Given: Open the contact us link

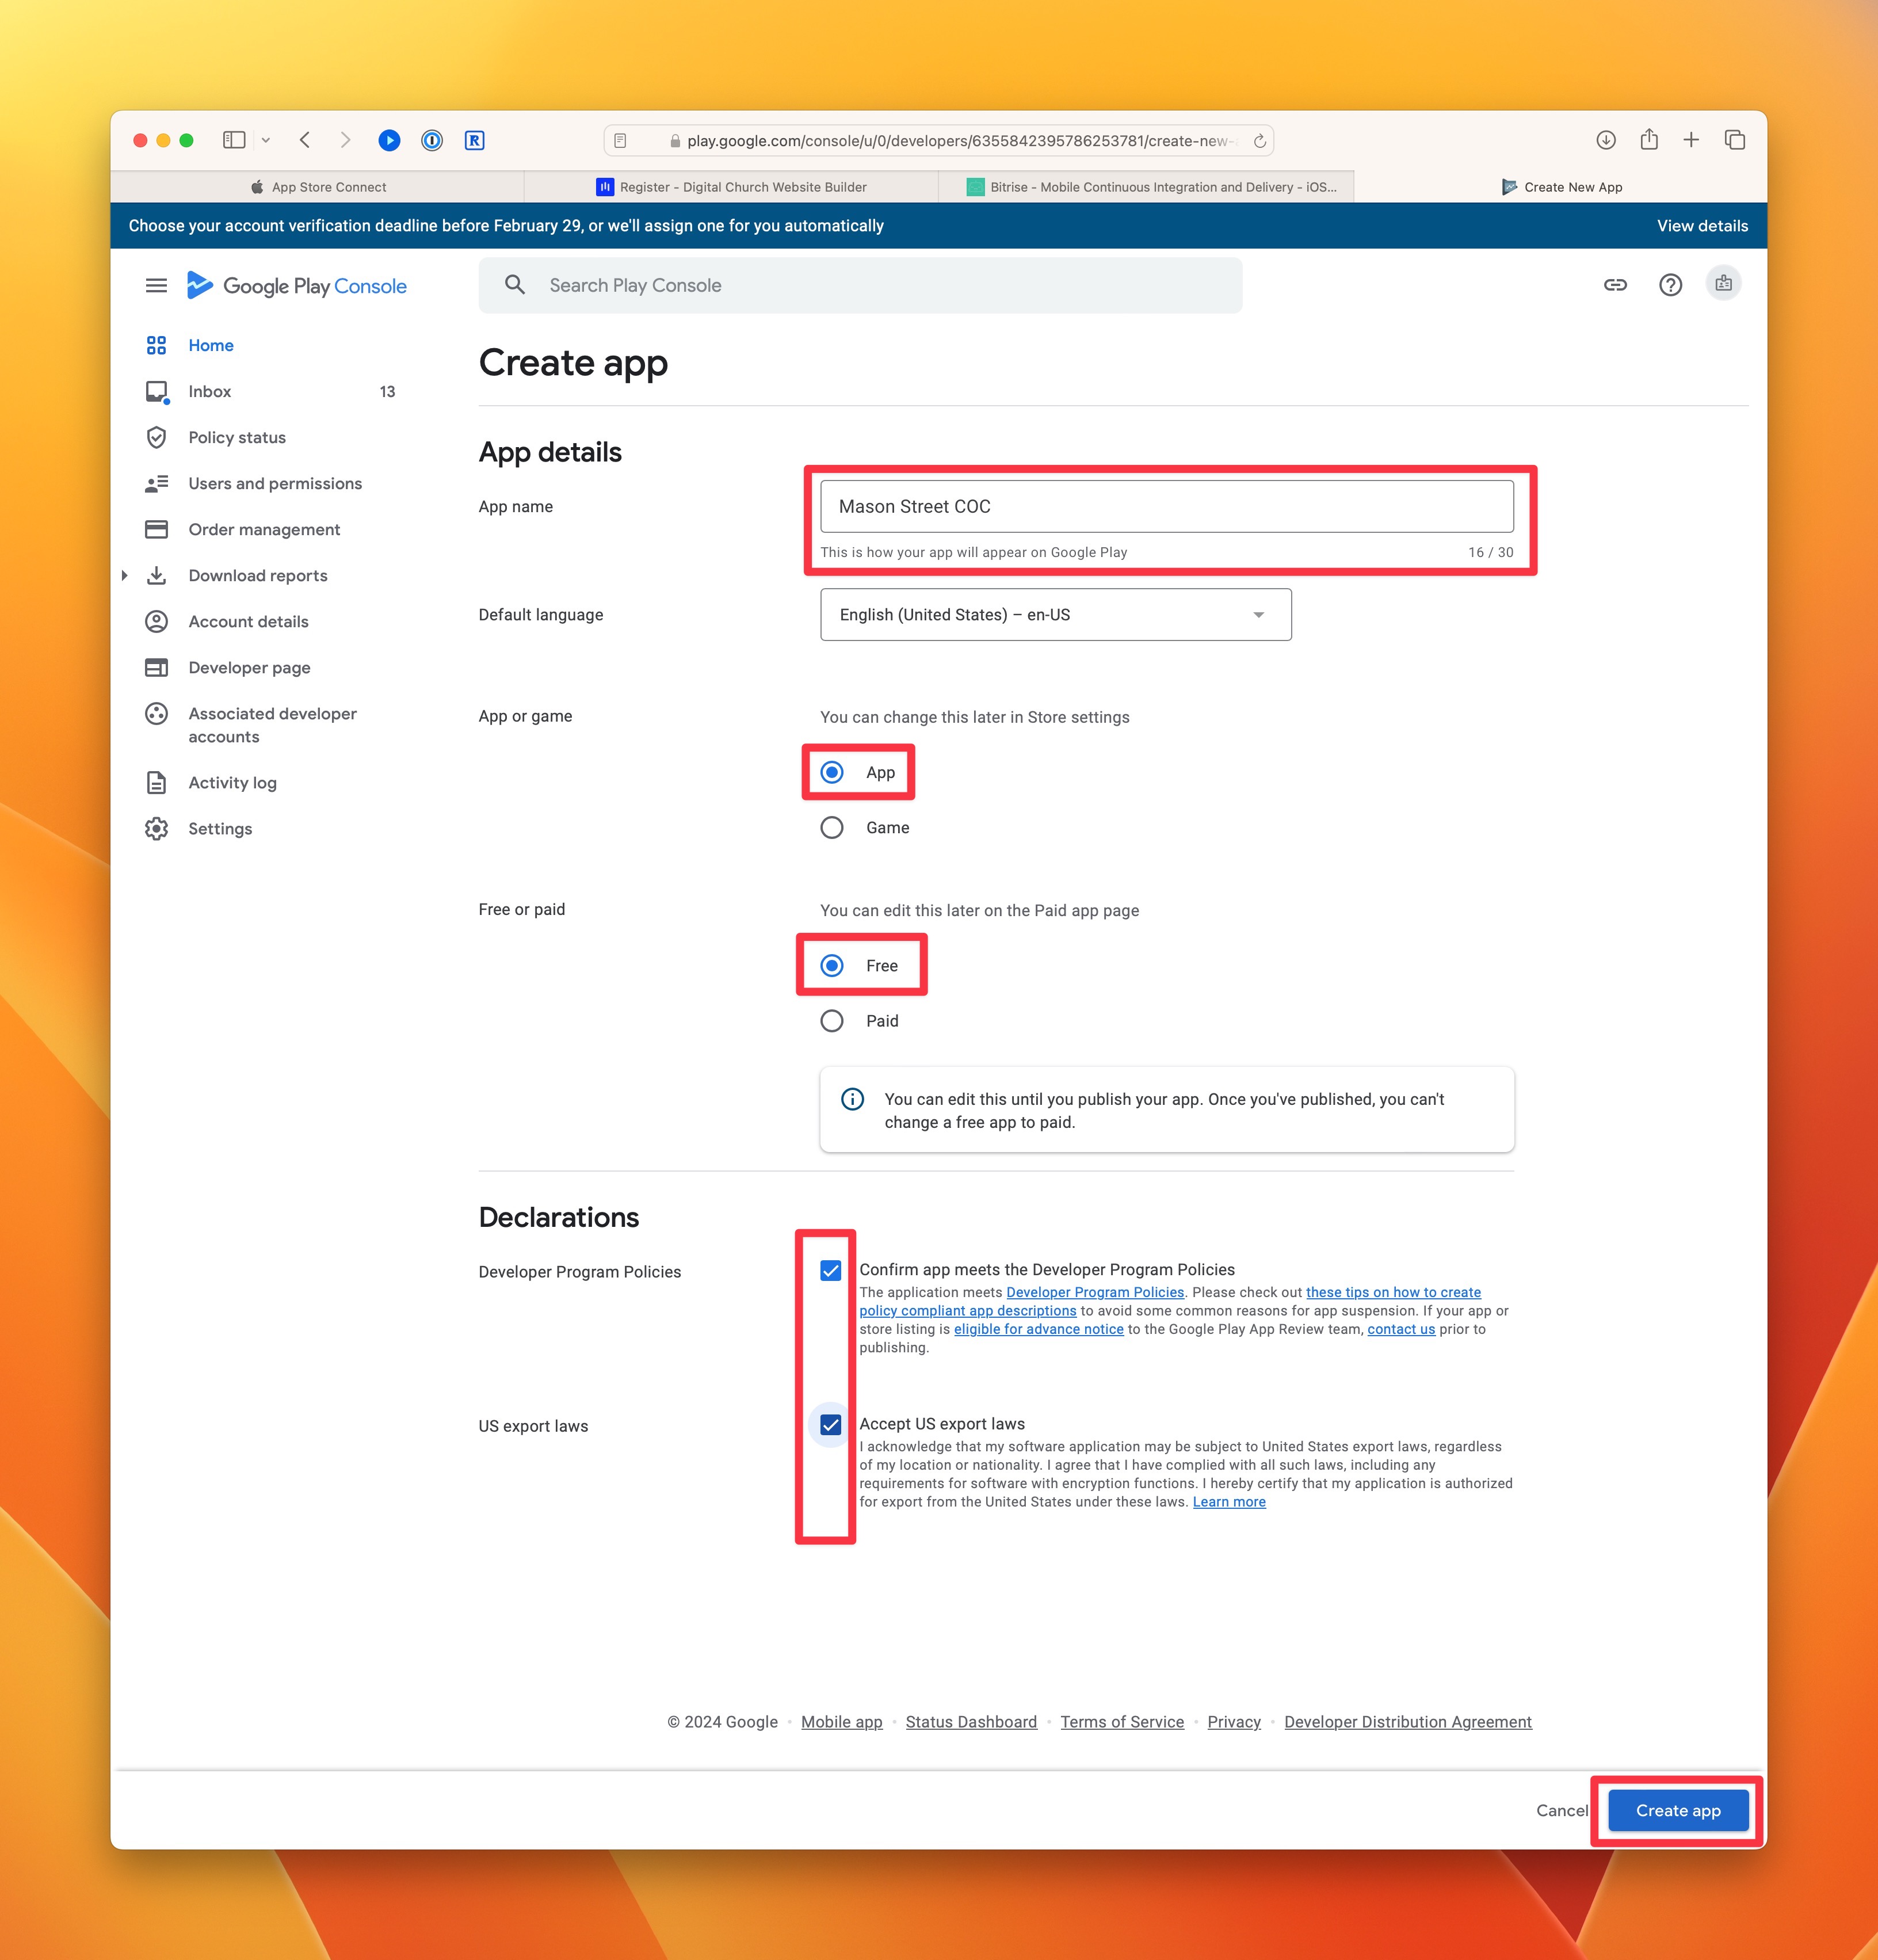Looking at the screenshot, I should [x=1401, y=1329].
